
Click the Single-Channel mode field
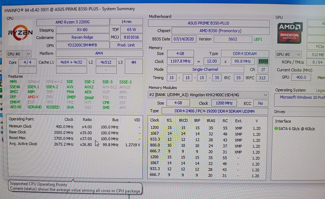point(205,69)
